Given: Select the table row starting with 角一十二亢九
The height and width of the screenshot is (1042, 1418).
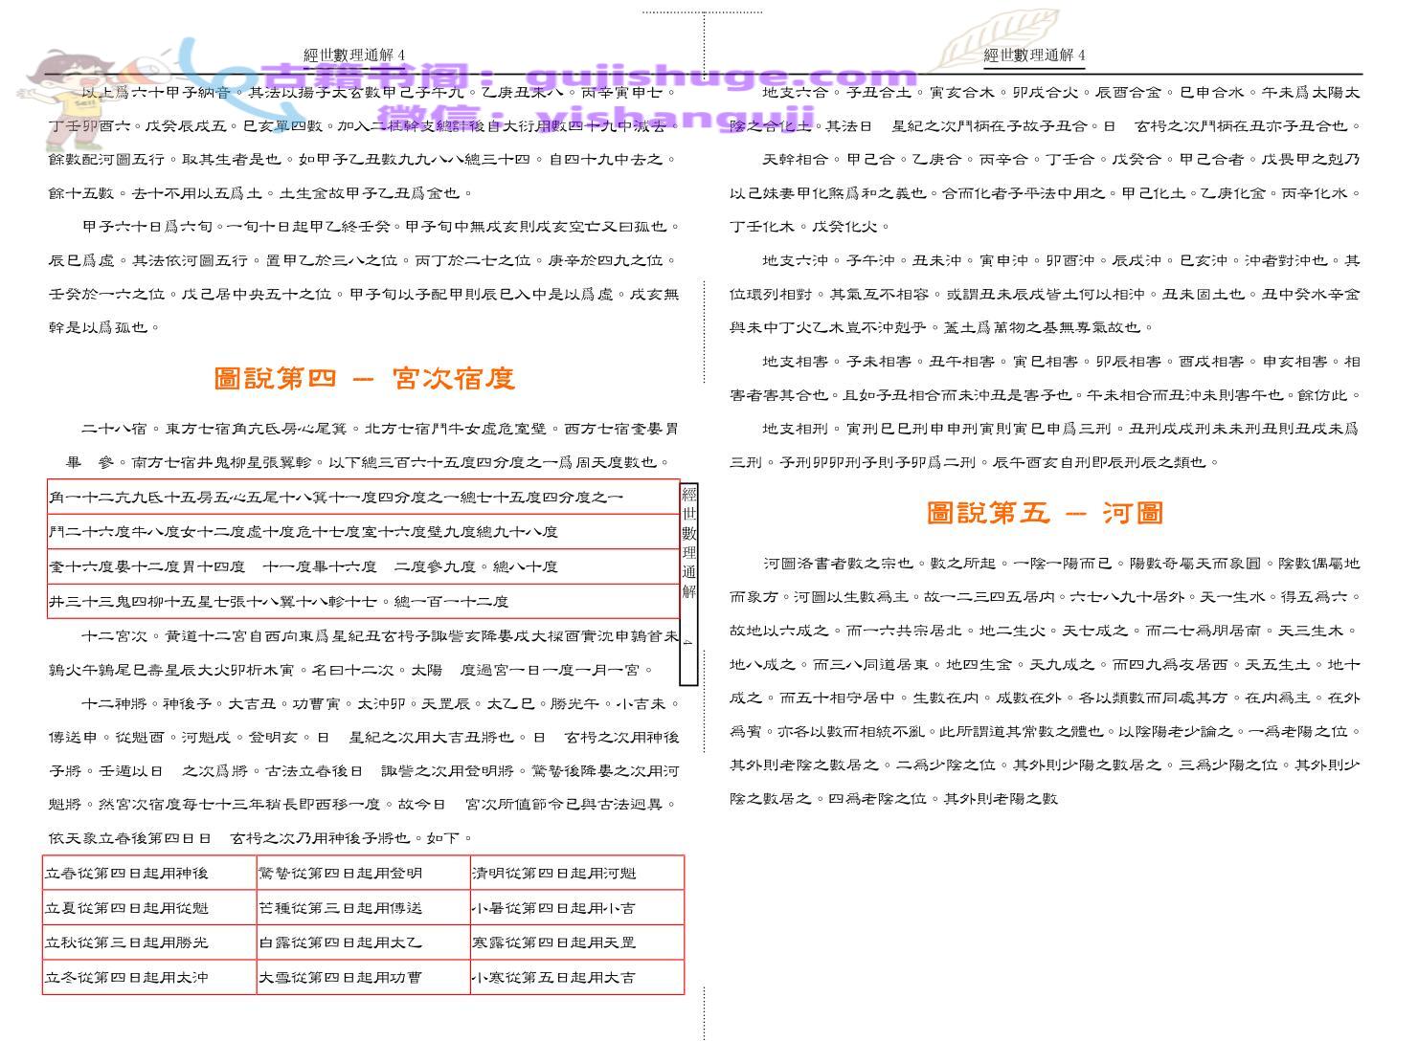Looking at the screenshot, I should [x=363, y=497].
